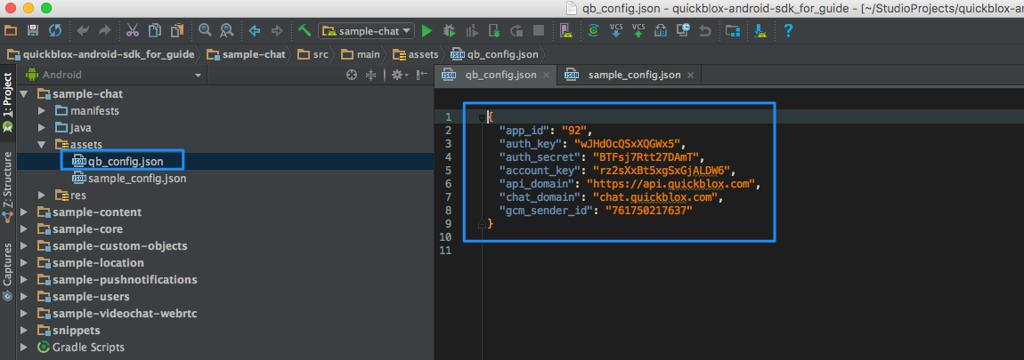Open the SDK Manager download icon
This screenshot has height=360, width=1024.
760,30
